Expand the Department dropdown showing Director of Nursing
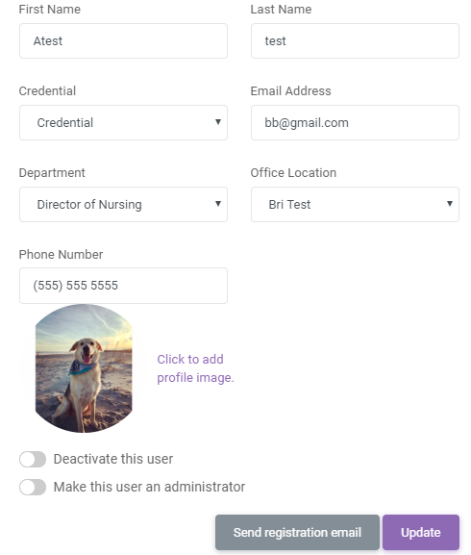This screenshot has height=555, width=471. click(123, 204)
